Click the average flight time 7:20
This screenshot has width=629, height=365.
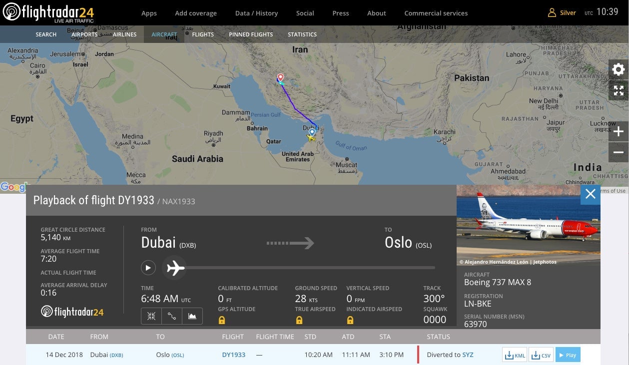[x=48, y=259]
